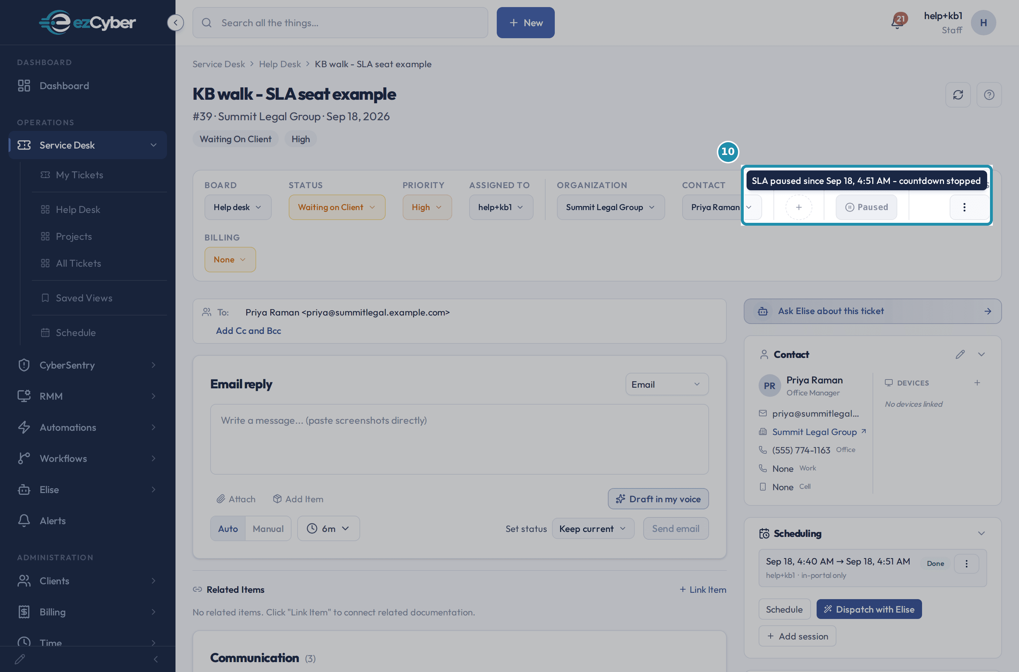Image resolution: width=1019 pixels, height=672 pixels.
Task: Click the sidebar pencil edit icon at bottom
Action: 20,659
